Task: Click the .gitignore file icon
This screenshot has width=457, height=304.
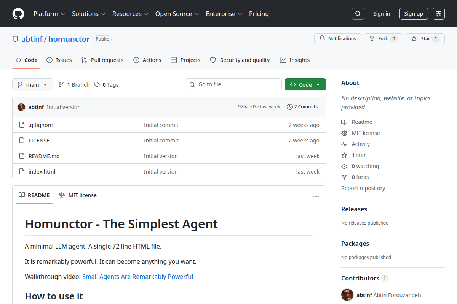Action: [x=22, y=125]
